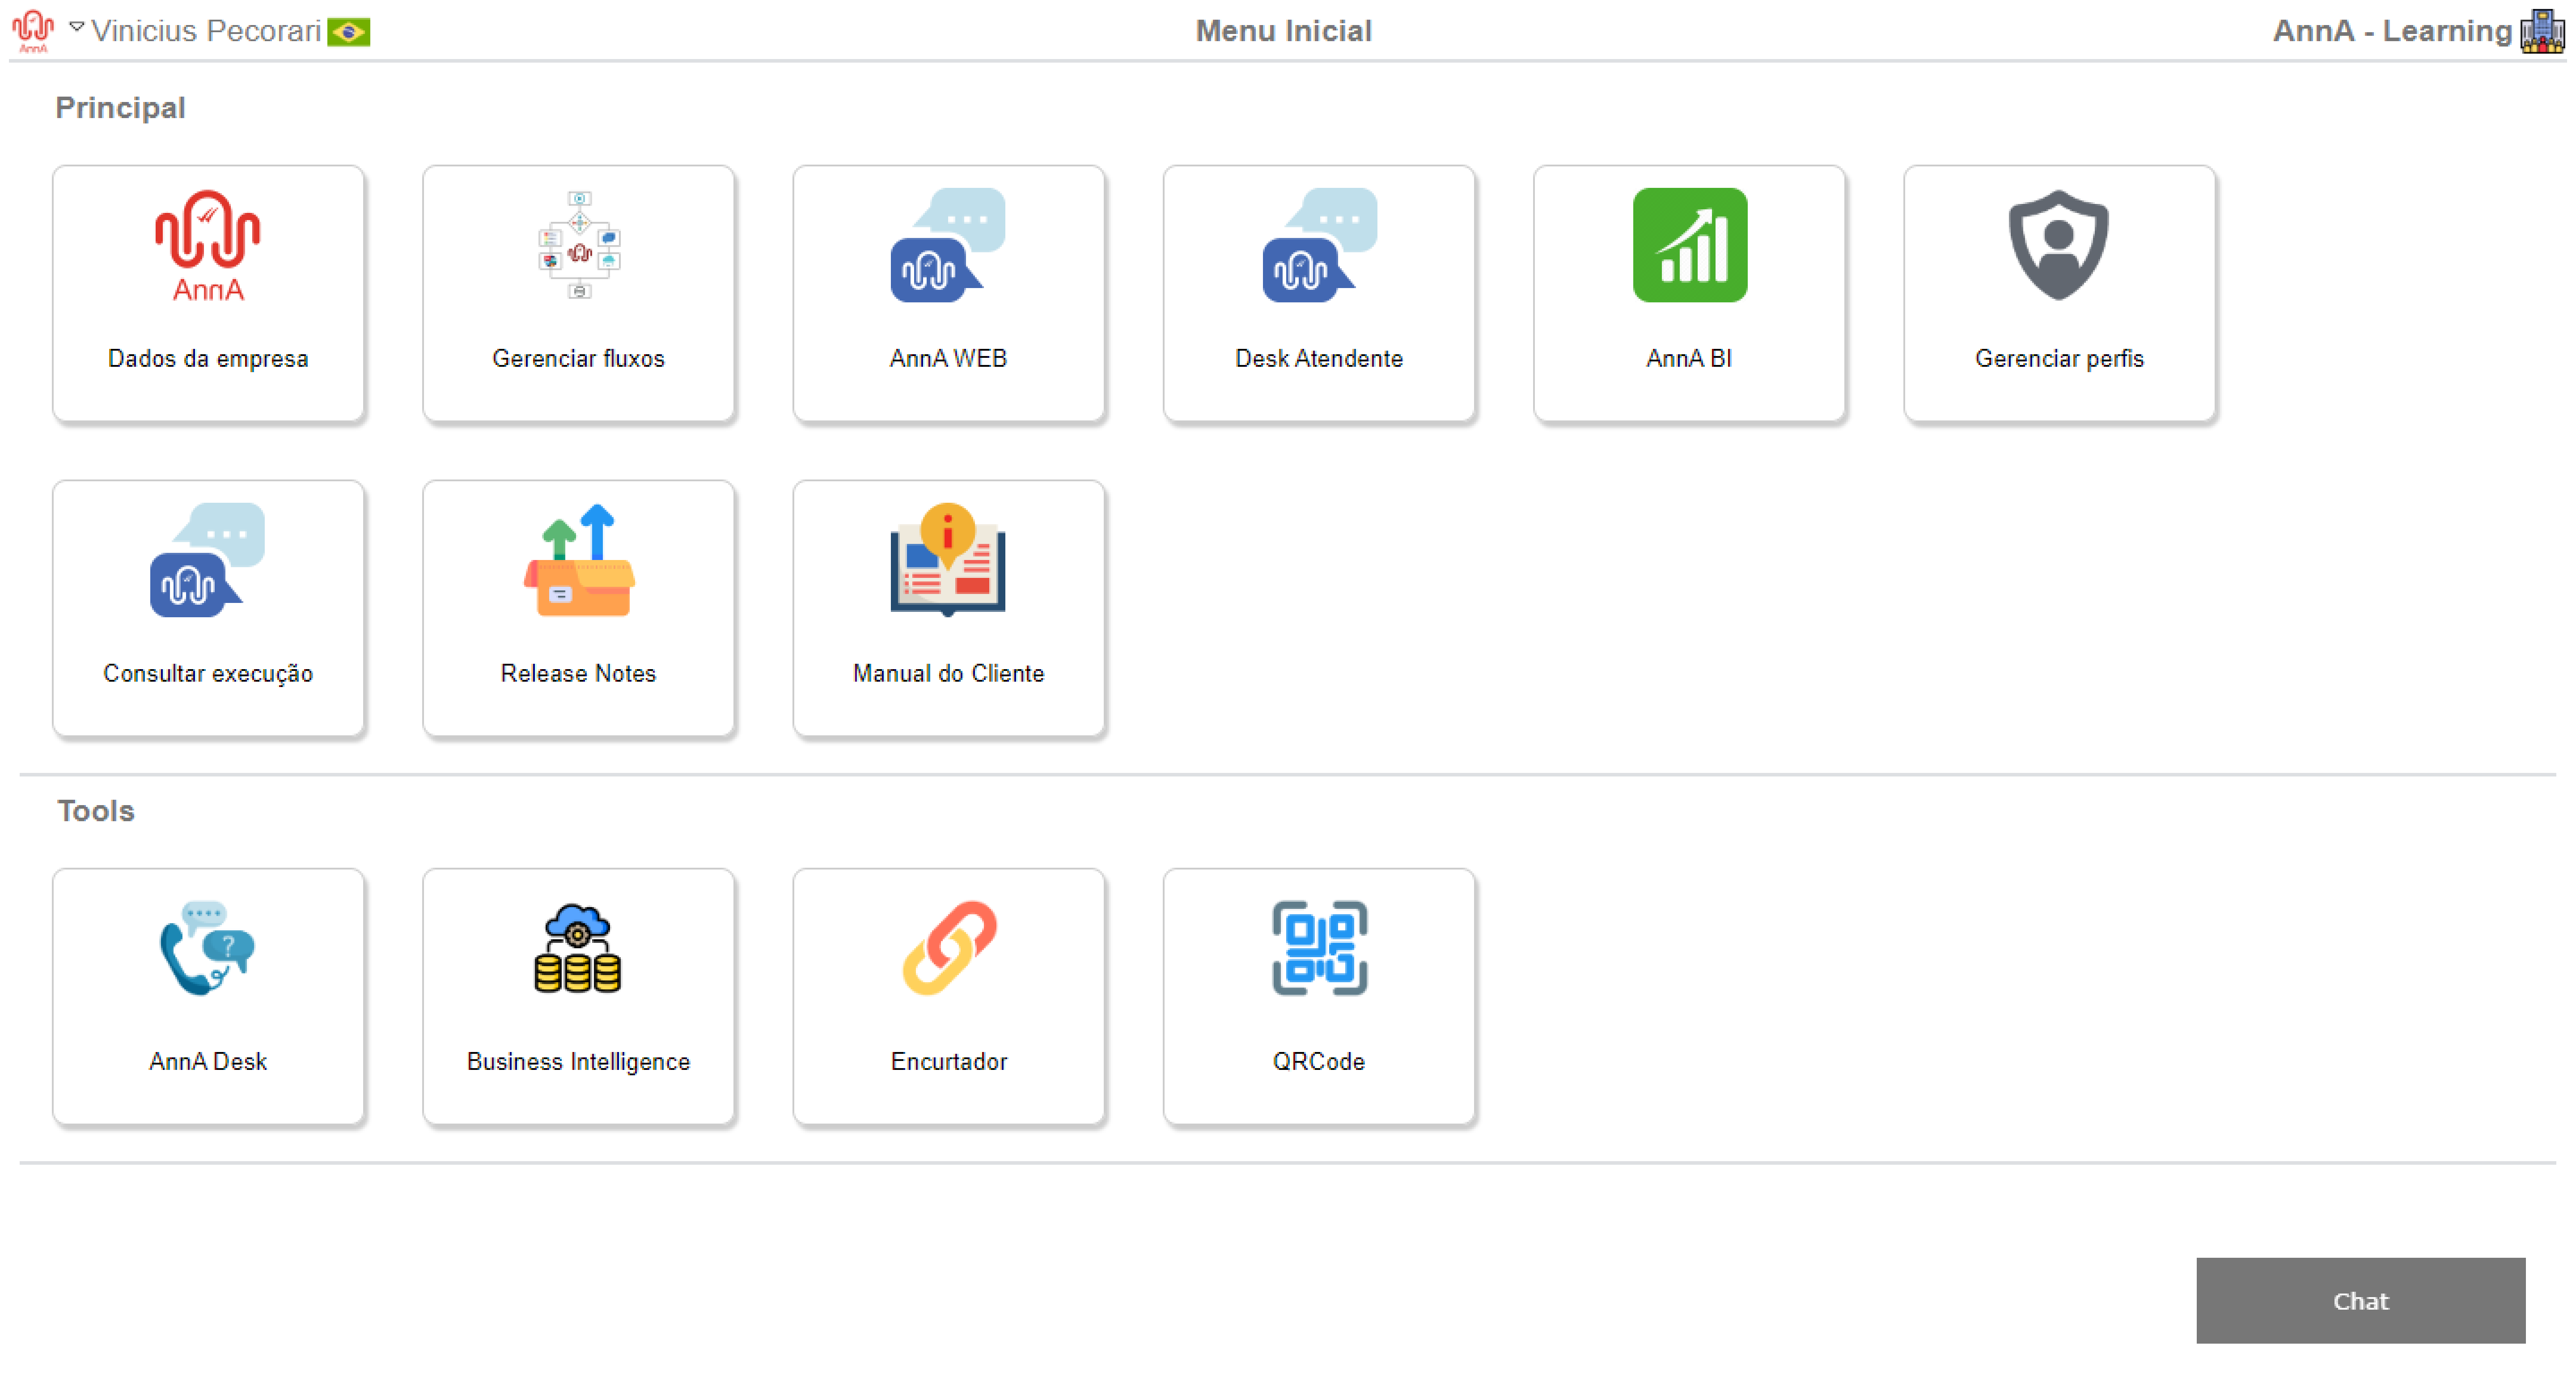
Task: Open the Consultar execução chat icon
Action: click(x=208, y=560)
